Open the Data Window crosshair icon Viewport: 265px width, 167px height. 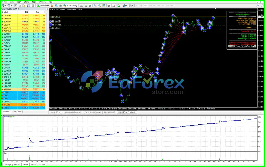pyautogui.click(x=20, y=6)
